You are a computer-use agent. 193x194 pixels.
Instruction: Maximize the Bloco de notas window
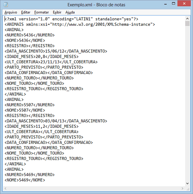[174, 4]
